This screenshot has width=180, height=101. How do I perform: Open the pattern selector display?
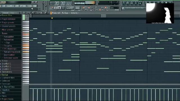[78, 8]
